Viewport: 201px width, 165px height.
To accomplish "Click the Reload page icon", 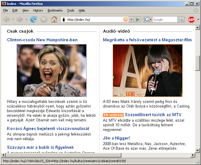I will [x=33, y=20].
